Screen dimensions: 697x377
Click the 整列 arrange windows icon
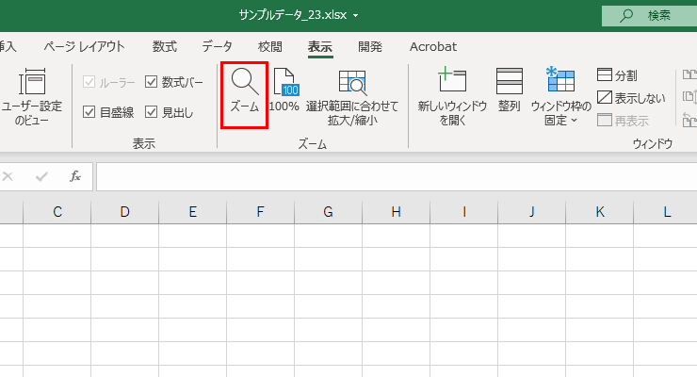pos(510,92)
